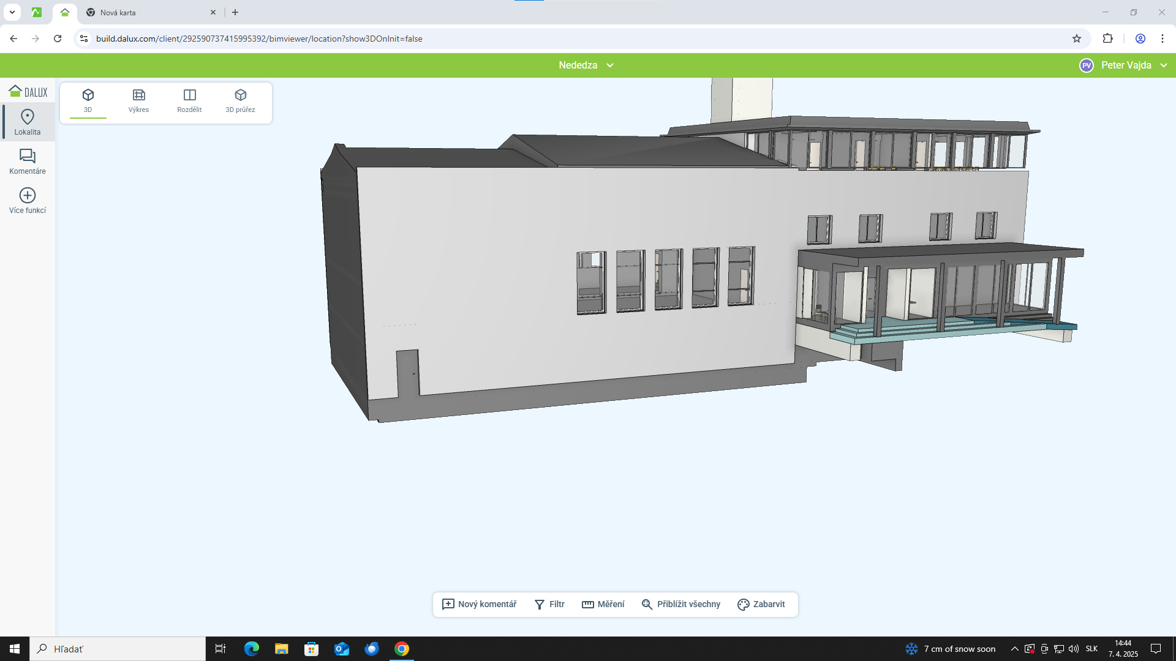Open the Filtr filter tool

pyautogui.click(x=549, y=604)
